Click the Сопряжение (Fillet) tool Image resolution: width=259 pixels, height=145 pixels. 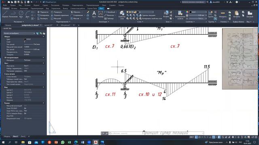[76, 15]
